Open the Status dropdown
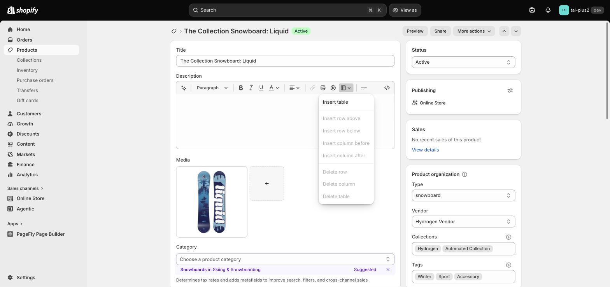Screen dimensions: 610x287 point(463,62)
